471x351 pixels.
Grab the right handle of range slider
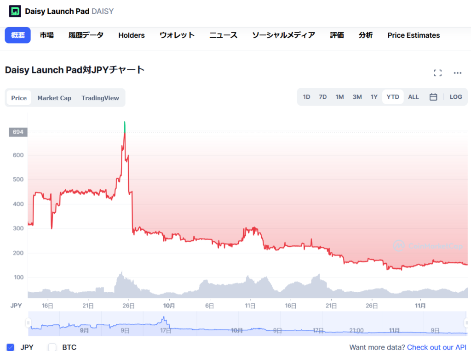pos(466,323)
